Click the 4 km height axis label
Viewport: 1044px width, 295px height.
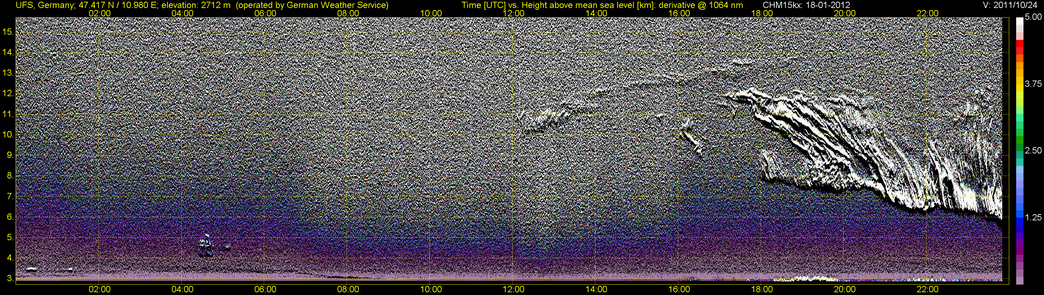click(x=10, y=258)
